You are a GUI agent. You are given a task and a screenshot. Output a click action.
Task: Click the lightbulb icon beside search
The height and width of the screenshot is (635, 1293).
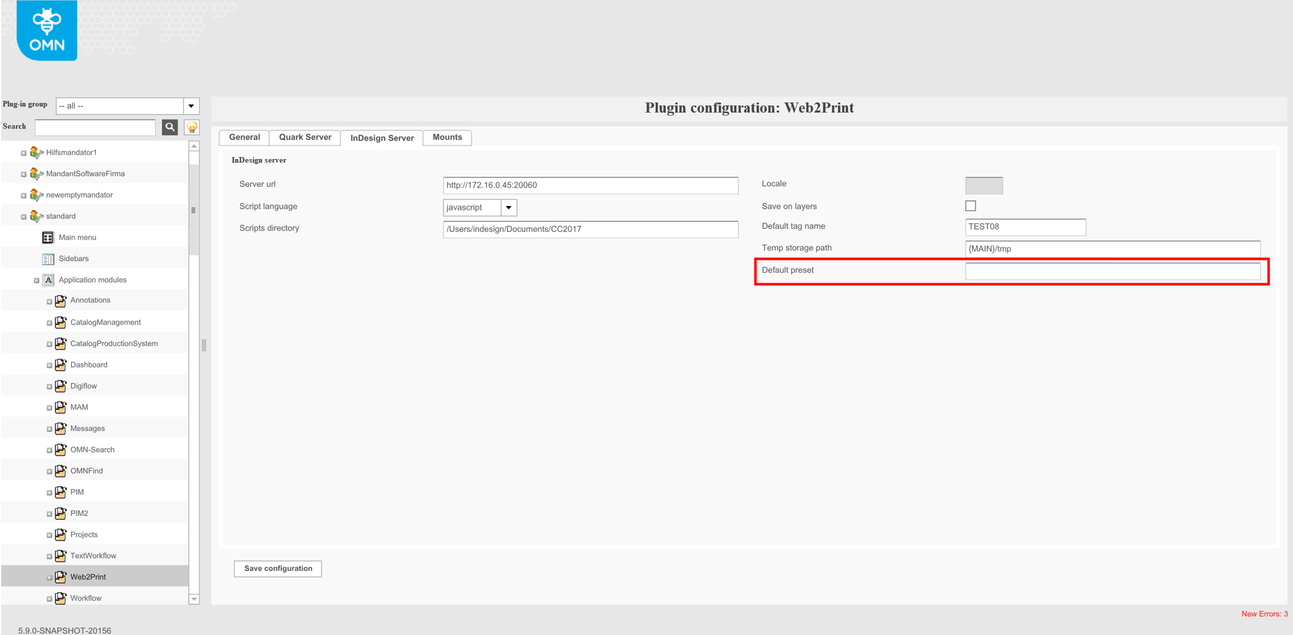[191, 127]
